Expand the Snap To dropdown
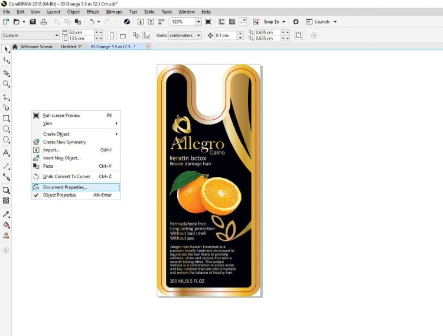The height and width of the screenshot is (336, 443). click(284, 22)
